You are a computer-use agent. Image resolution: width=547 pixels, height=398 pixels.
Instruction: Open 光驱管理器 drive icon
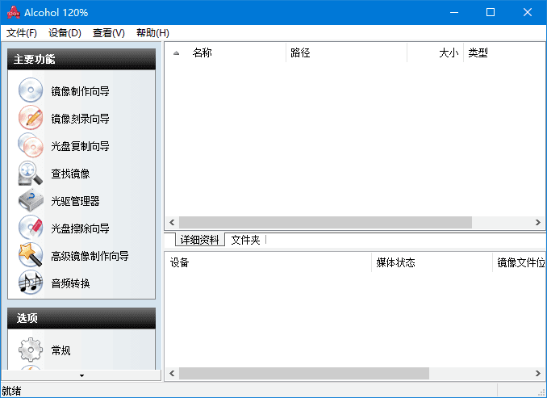click(31, 200)
